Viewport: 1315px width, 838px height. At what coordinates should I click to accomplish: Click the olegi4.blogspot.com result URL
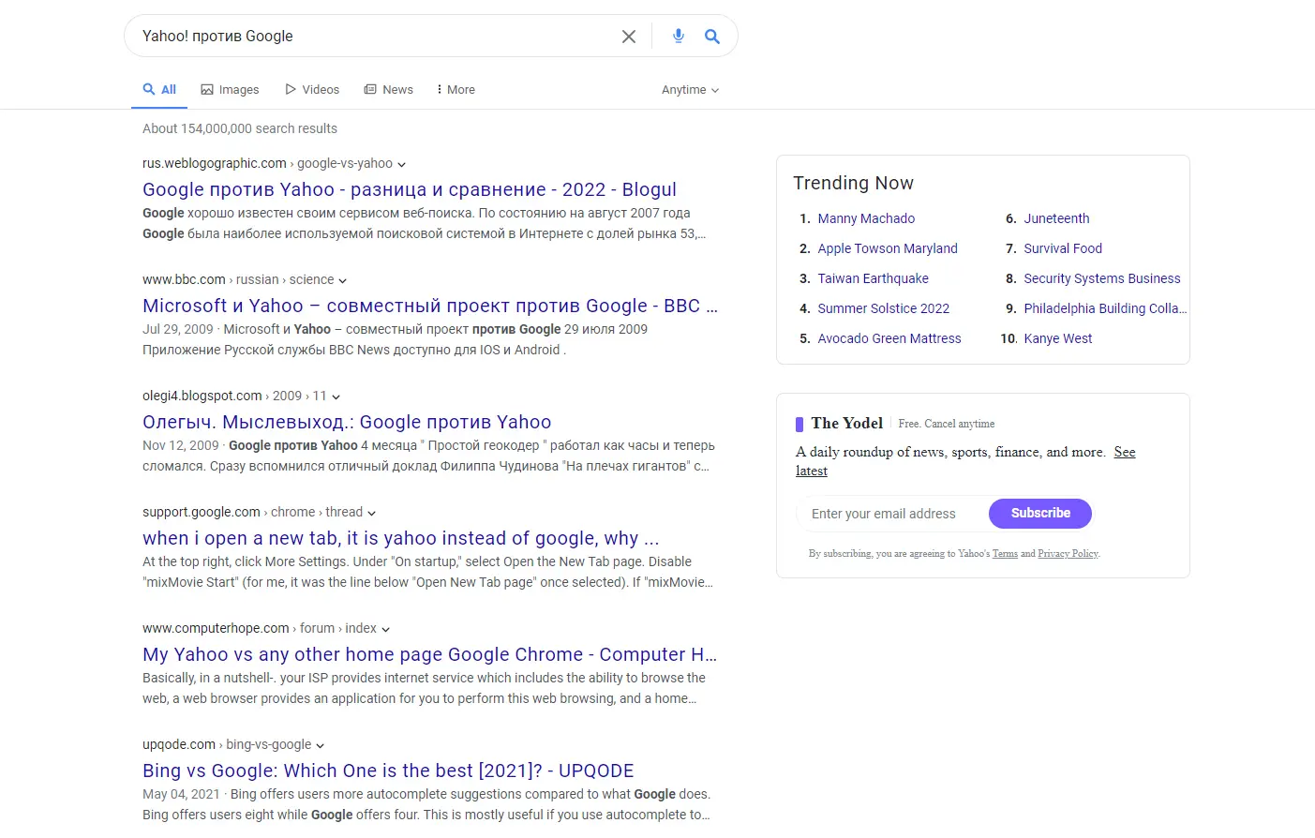point(234,396)
